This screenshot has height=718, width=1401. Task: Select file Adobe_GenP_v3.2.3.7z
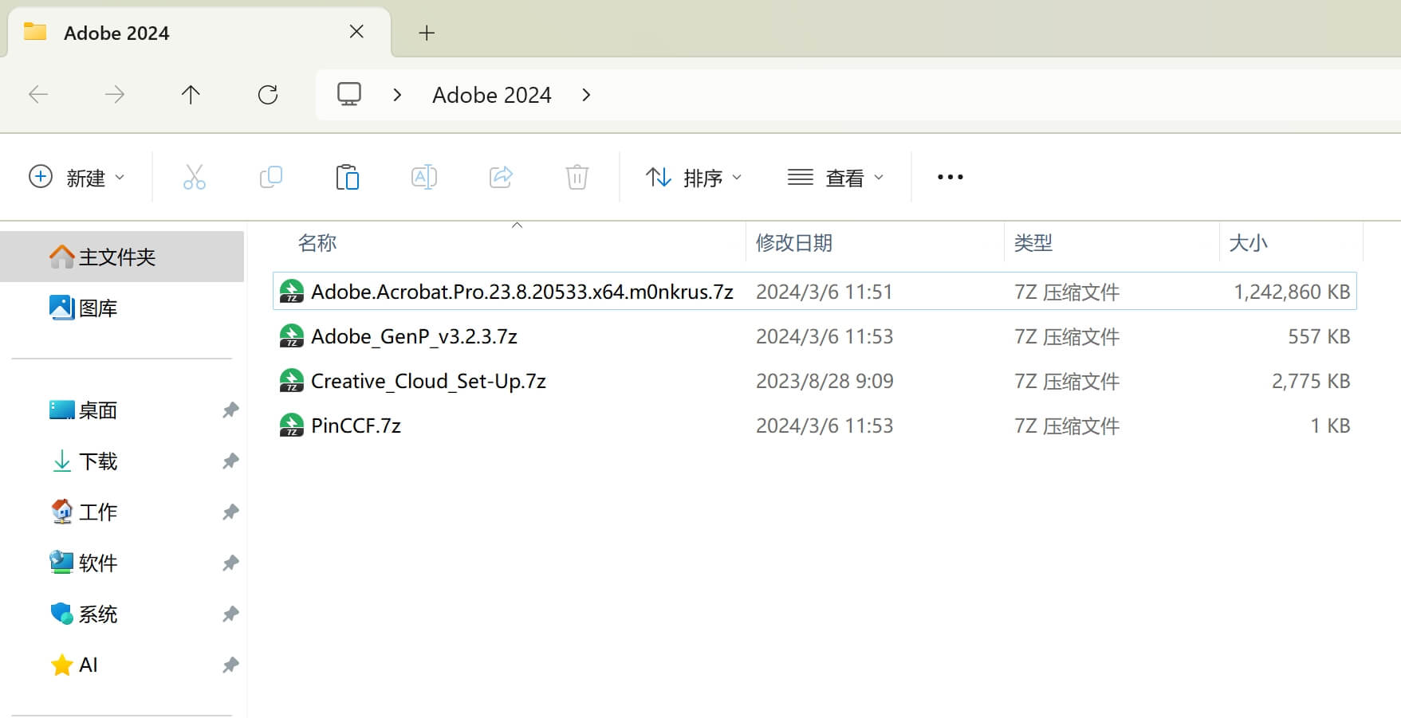(414, 336)
